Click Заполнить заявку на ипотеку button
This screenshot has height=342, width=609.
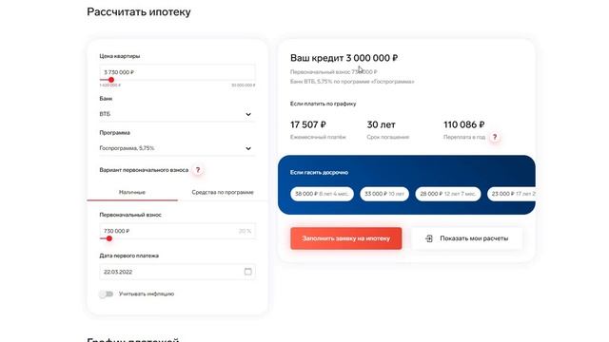(x=346, y=238)
